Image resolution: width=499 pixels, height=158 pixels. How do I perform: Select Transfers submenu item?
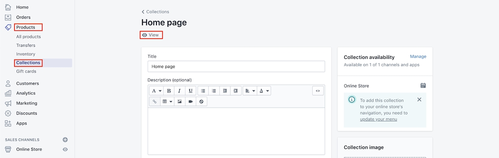pos(26,45)
